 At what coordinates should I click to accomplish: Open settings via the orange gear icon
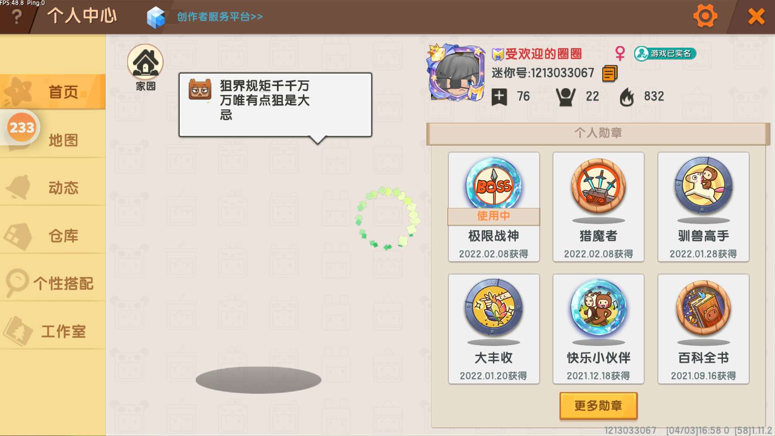pos(705,17)
